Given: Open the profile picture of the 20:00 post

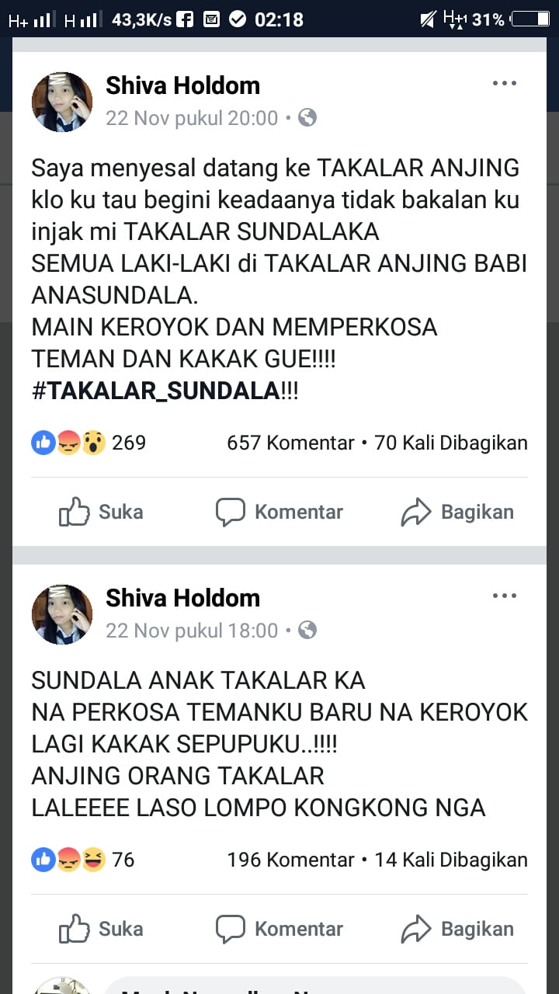Looking at the screenshot, I should coord(62,102).
